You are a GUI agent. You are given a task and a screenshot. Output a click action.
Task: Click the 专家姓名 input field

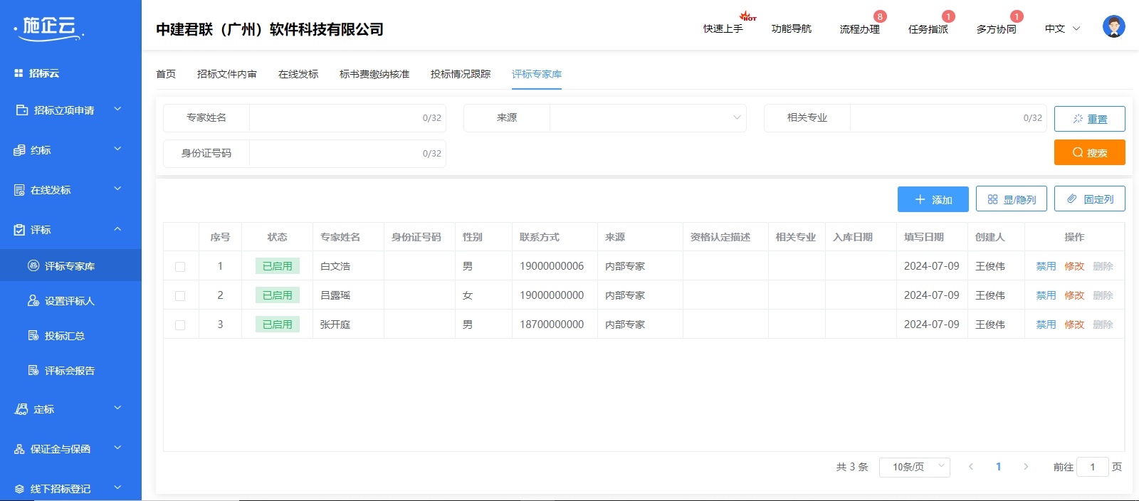coord(335,118)
